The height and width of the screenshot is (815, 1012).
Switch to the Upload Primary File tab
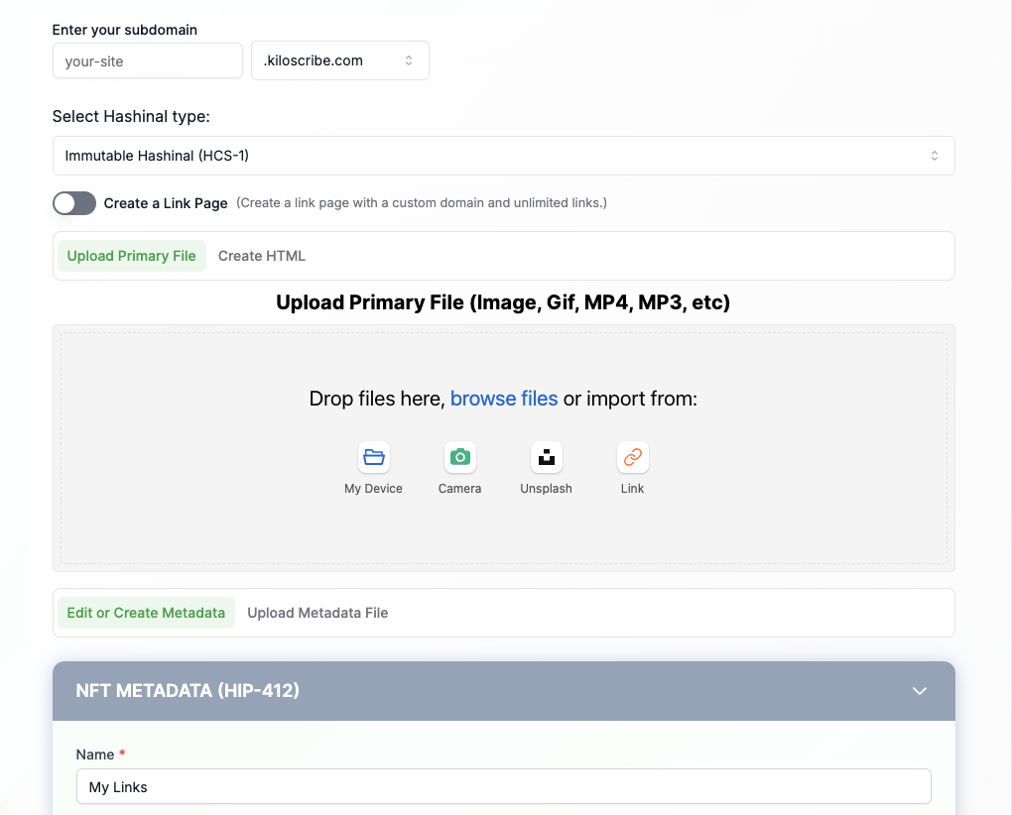click(132, 256)
